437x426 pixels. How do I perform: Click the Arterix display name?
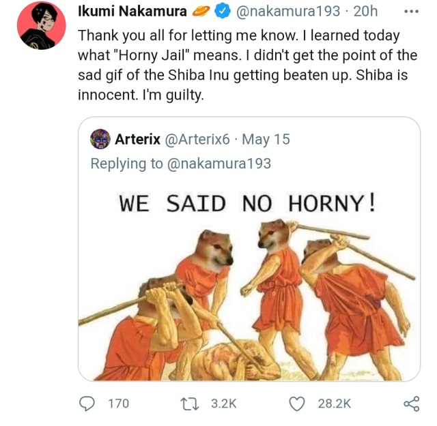137,139
